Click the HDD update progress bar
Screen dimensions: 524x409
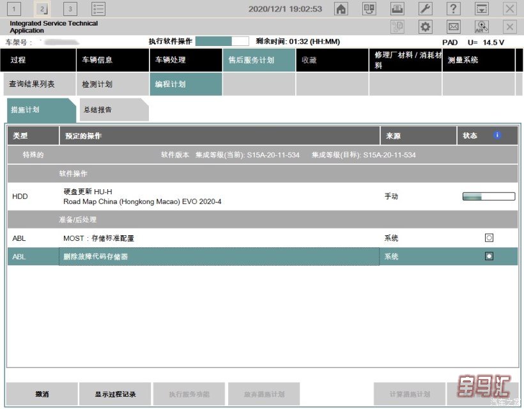pos(489,196)
